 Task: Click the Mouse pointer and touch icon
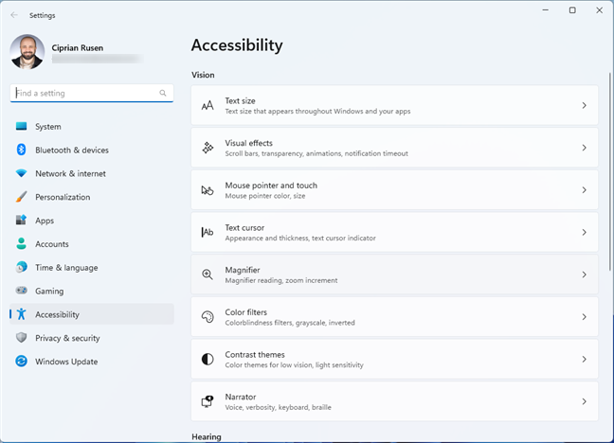coord(208,190)
